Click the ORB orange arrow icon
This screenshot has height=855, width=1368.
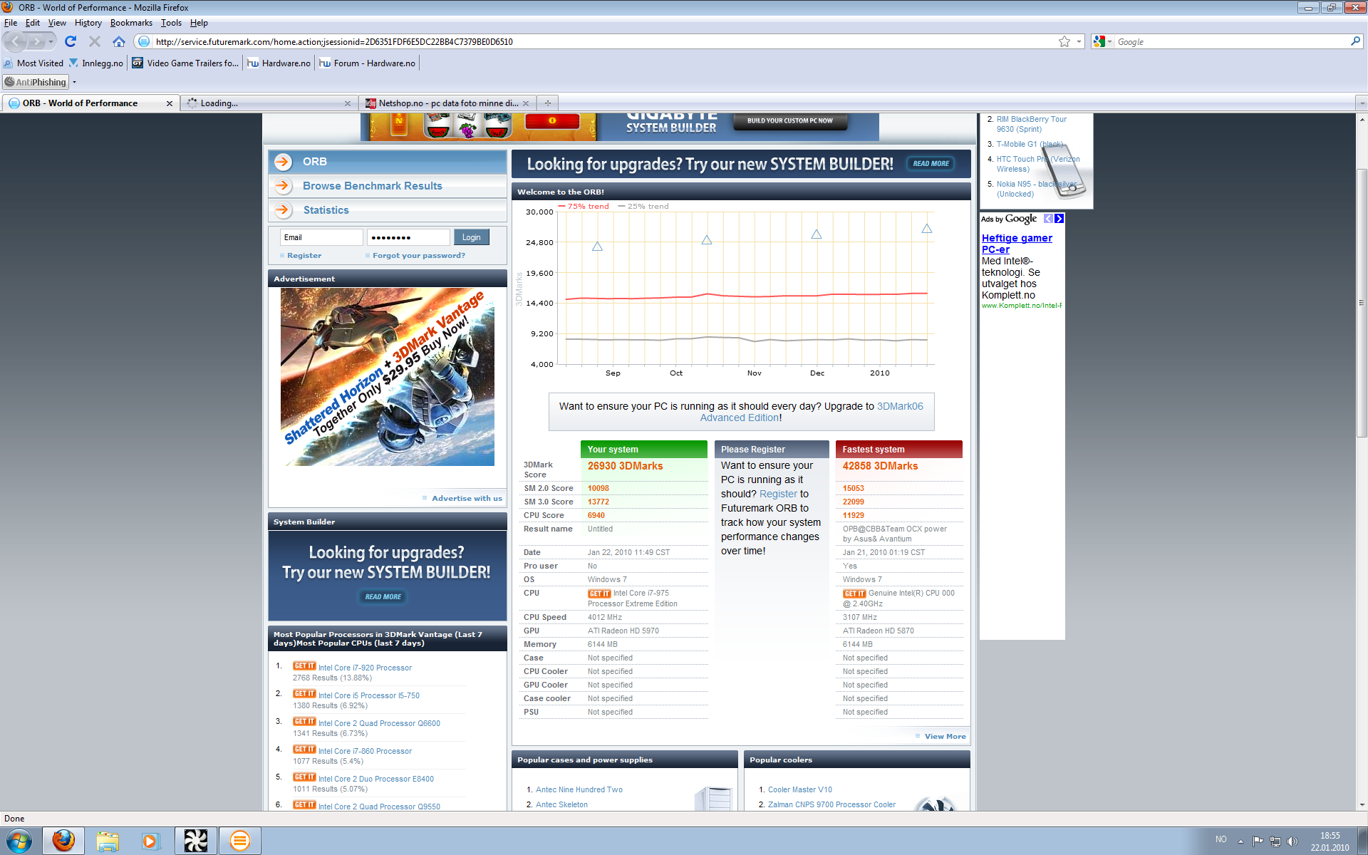(x=283, y=162)
